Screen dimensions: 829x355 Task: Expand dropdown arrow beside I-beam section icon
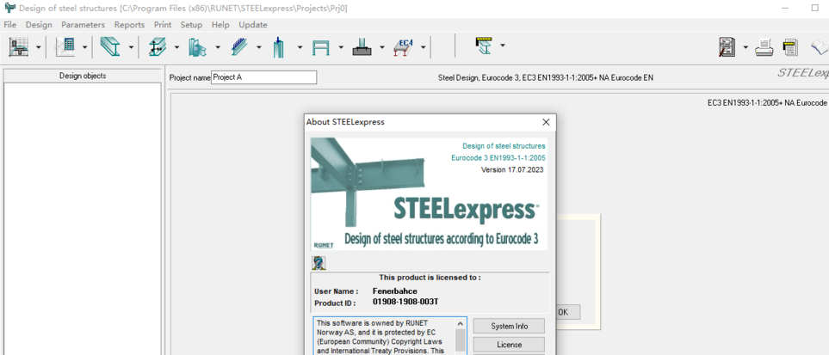point(131,47)
